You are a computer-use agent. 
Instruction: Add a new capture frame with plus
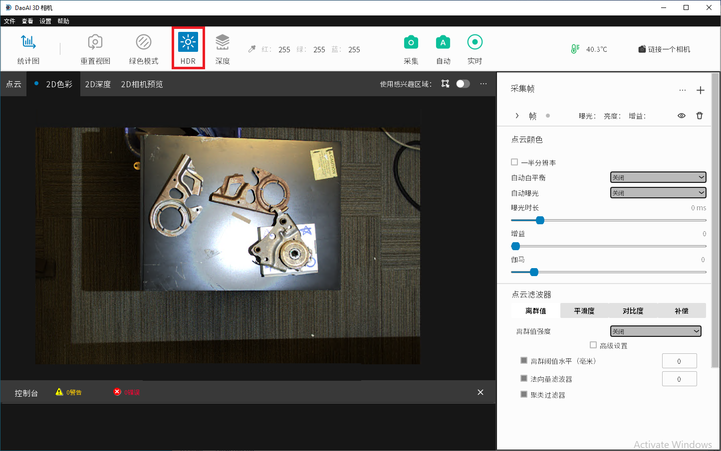click(x=701, y=90)
